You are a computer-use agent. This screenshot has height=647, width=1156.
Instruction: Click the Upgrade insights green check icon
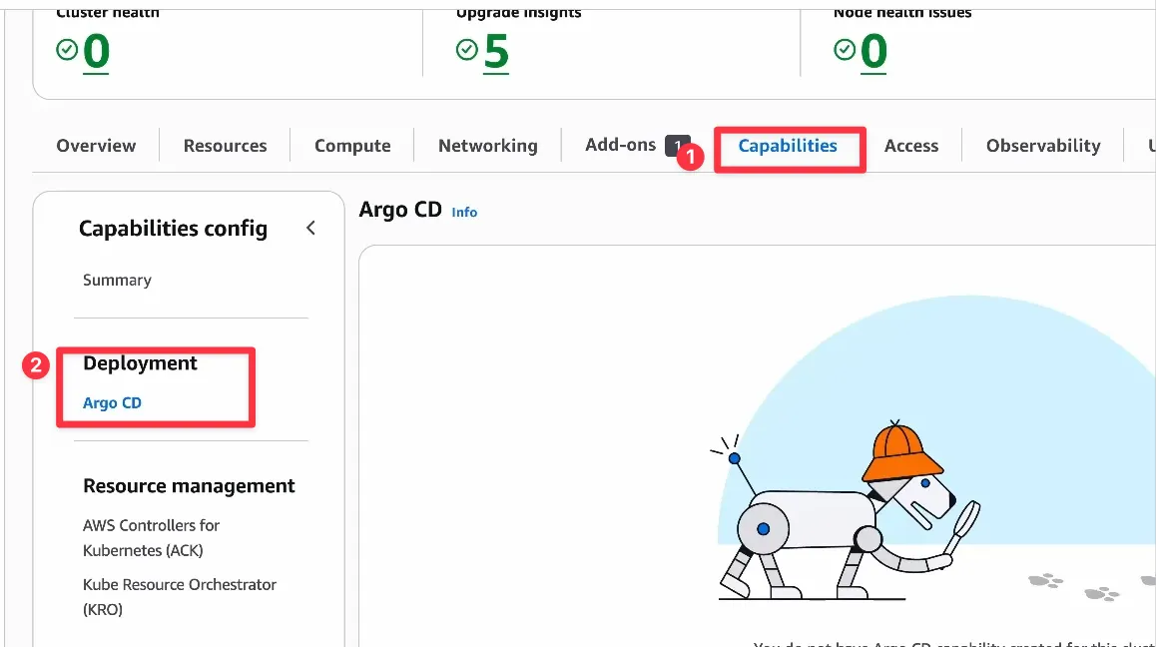coord(466,50)
